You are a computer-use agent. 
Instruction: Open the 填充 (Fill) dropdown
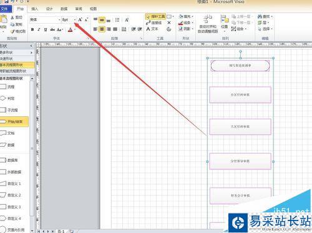tap(186, 16)
